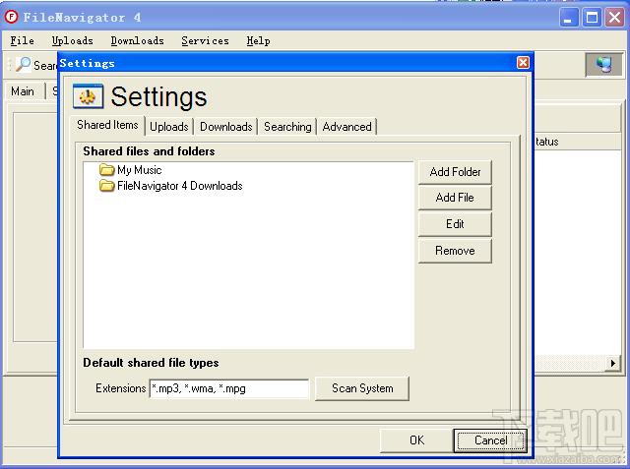The width and height of the screenshot is (630, 469).
Task: Open the Help menu
Action: [x=258, y=41]
